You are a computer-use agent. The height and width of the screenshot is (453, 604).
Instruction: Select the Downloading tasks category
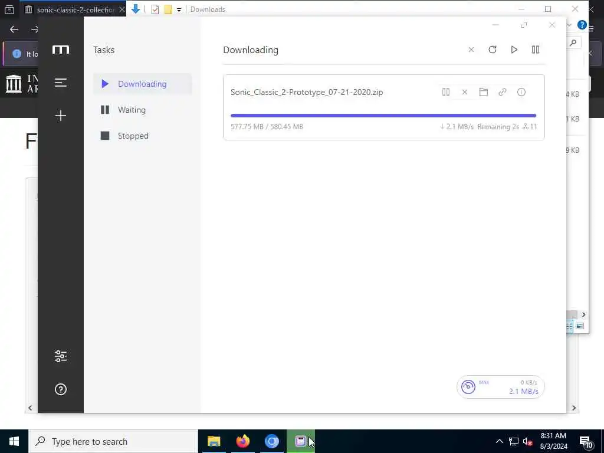coord(143,84)
